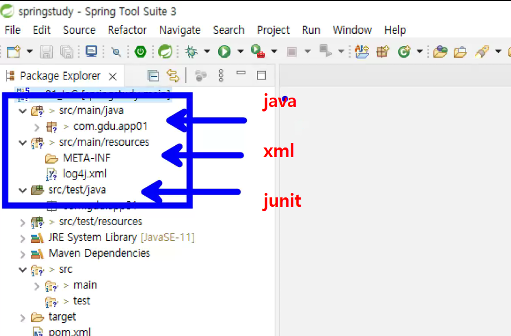511x336 pixels.
Task: Open the Source menu
Action: coord(79,30)
